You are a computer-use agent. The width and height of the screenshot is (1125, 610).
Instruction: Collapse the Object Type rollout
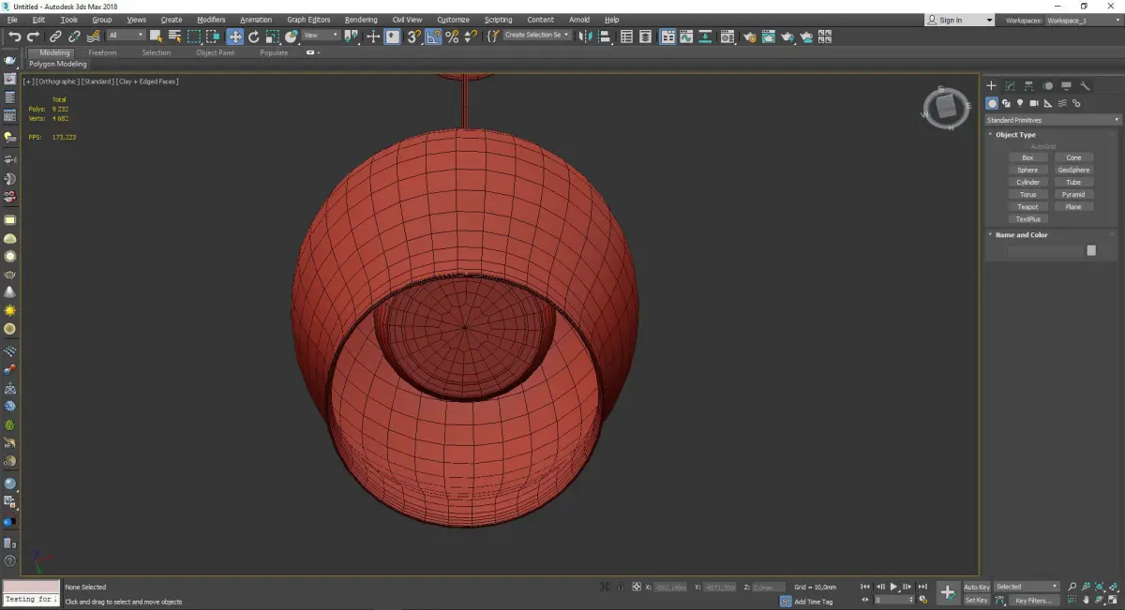[x=1015, y=135]
